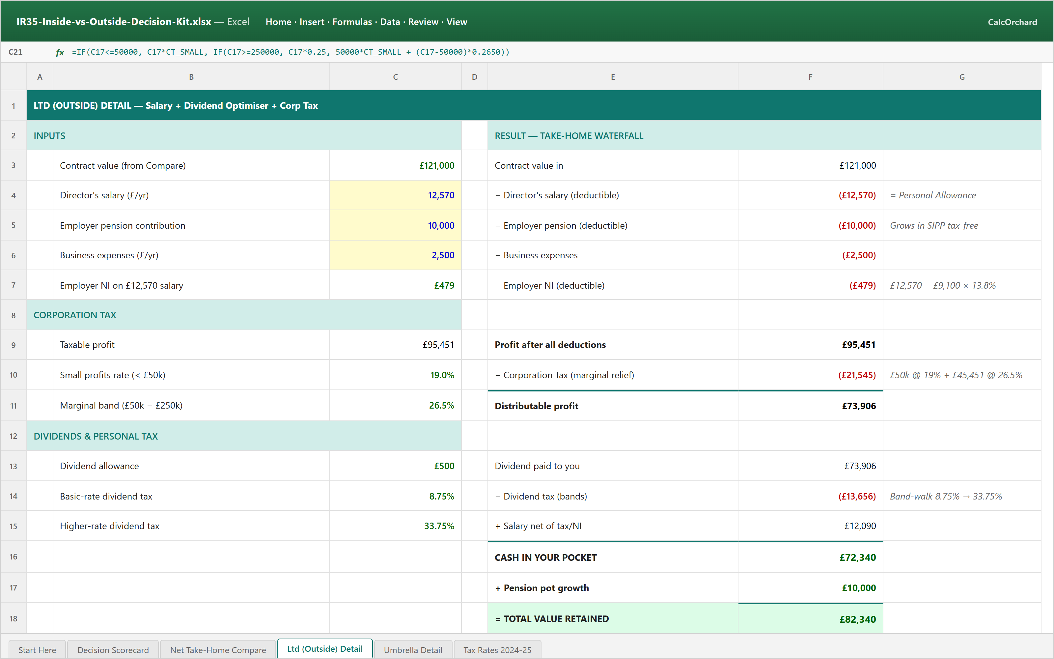This screenshot has height=659, width=1054.
Task: Open the View ribbon menu
Action: [457, 22]
